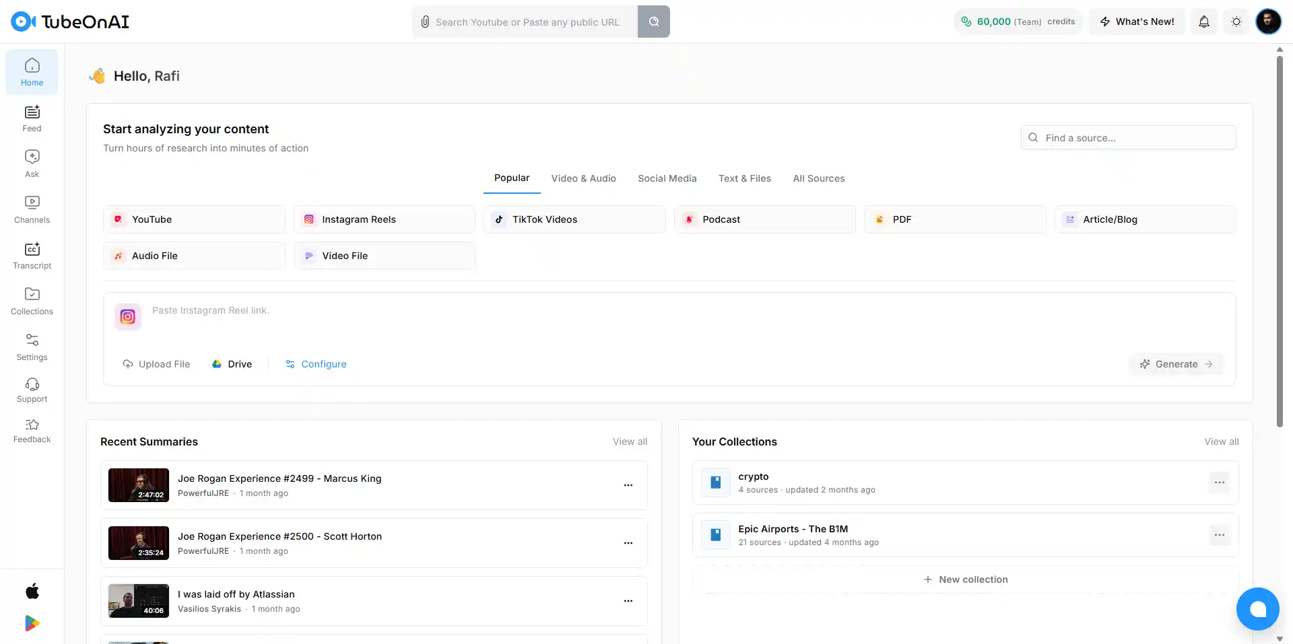The image size is (1293, 644).
Task: Toggle the light/dark theme sun icon
Action: tap(1236, 22)
